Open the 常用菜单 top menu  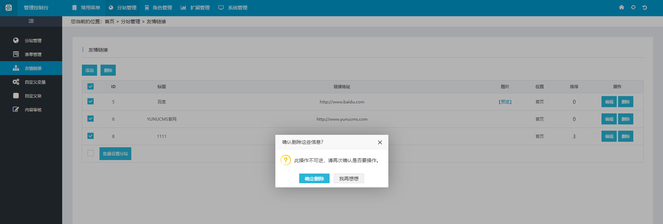pyautogui.click(x=86, y=8)
